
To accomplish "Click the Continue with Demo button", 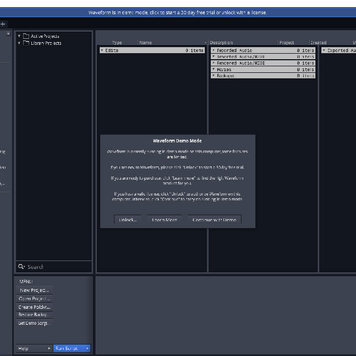I will coord(215,220).
